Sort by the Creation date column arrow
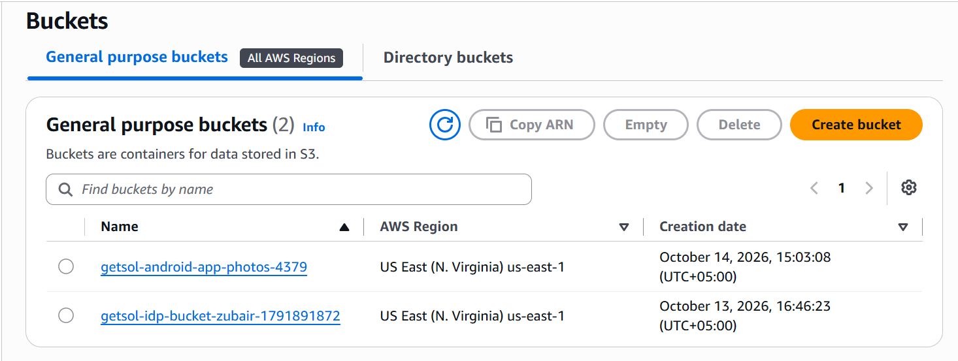Screen dimensions: 958x361 (903, 227)
